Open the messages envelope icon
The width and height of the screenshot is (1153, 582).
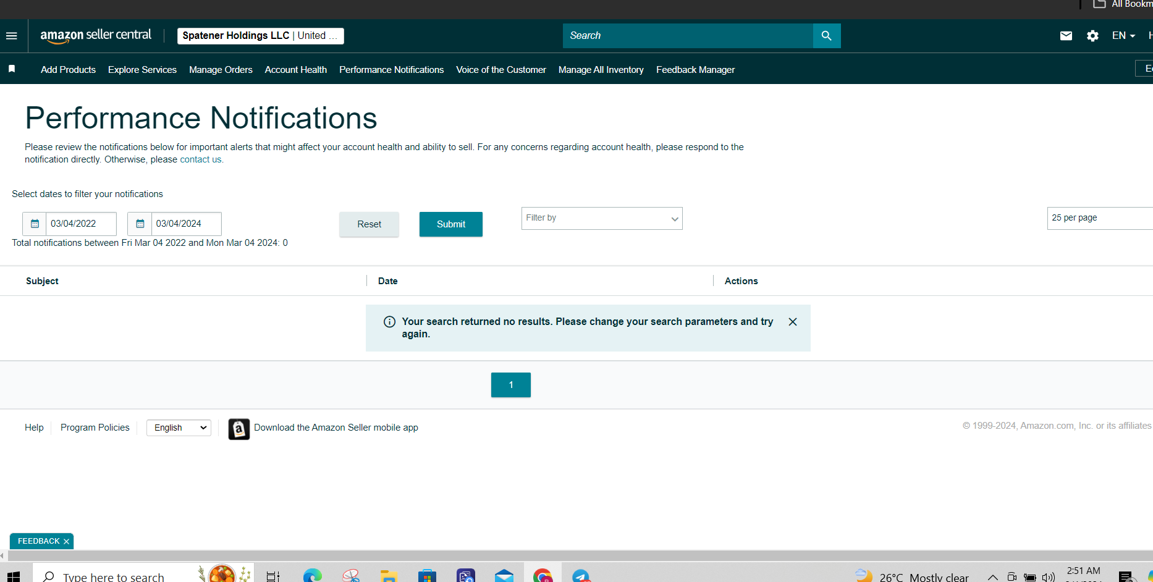pyautogui.click(x=1066, y=36)
